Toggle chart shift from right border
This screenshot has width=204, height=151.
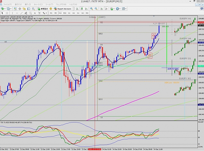[x=106, y=9]
